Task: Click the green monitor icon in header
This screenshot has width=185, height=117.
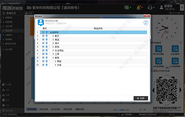Action: point(127,8)
